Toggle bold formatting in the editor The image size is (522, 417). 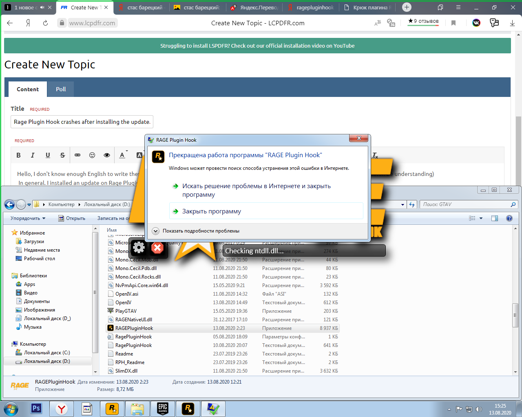pyautogui.click(x=18, y=155)
